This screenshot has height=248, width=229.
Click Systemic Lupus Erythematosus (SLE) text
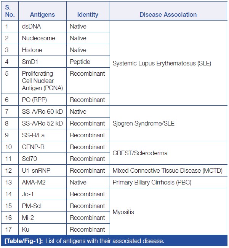coord(162,64)
